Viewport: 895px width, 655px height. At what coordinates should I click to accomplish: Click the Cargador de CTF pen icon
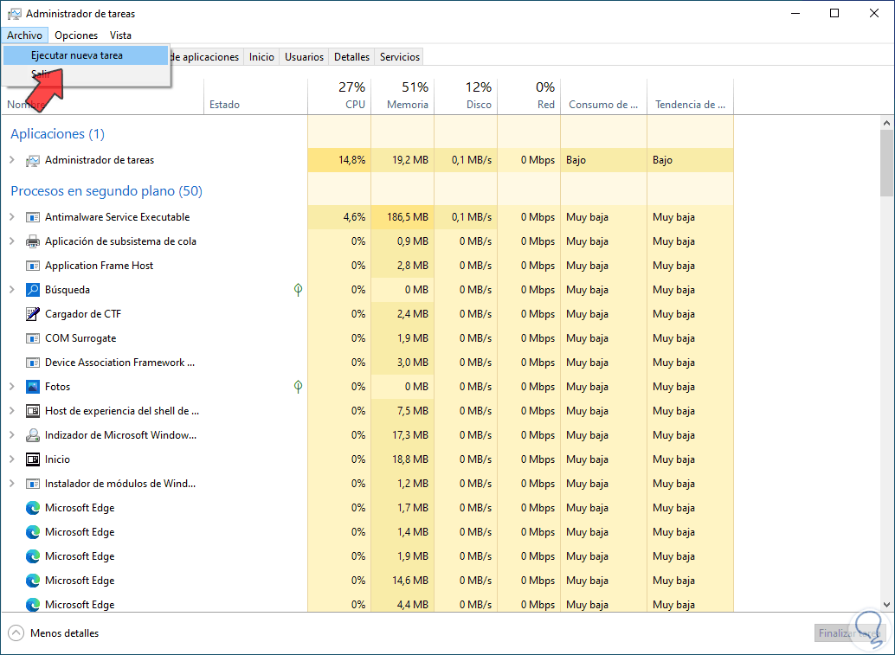[x=33, y=314]
